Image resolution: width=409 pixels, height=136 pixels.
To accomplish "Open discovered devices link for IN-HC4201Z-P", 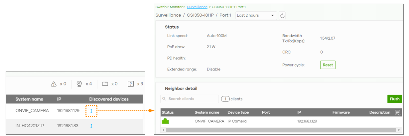I will tap(91, 126).
